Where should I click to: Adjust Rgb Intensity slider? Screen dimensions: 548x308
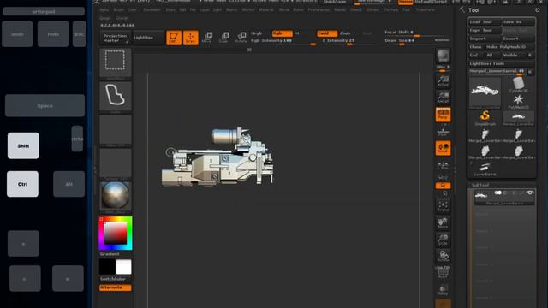tap(283, 42)
